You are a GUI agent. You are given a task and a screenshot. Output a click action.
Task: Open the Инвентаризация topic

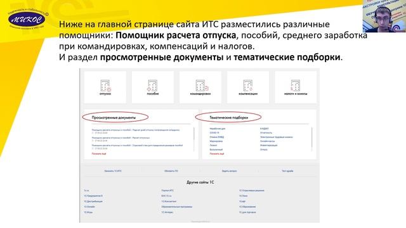(x=269, y=145)
